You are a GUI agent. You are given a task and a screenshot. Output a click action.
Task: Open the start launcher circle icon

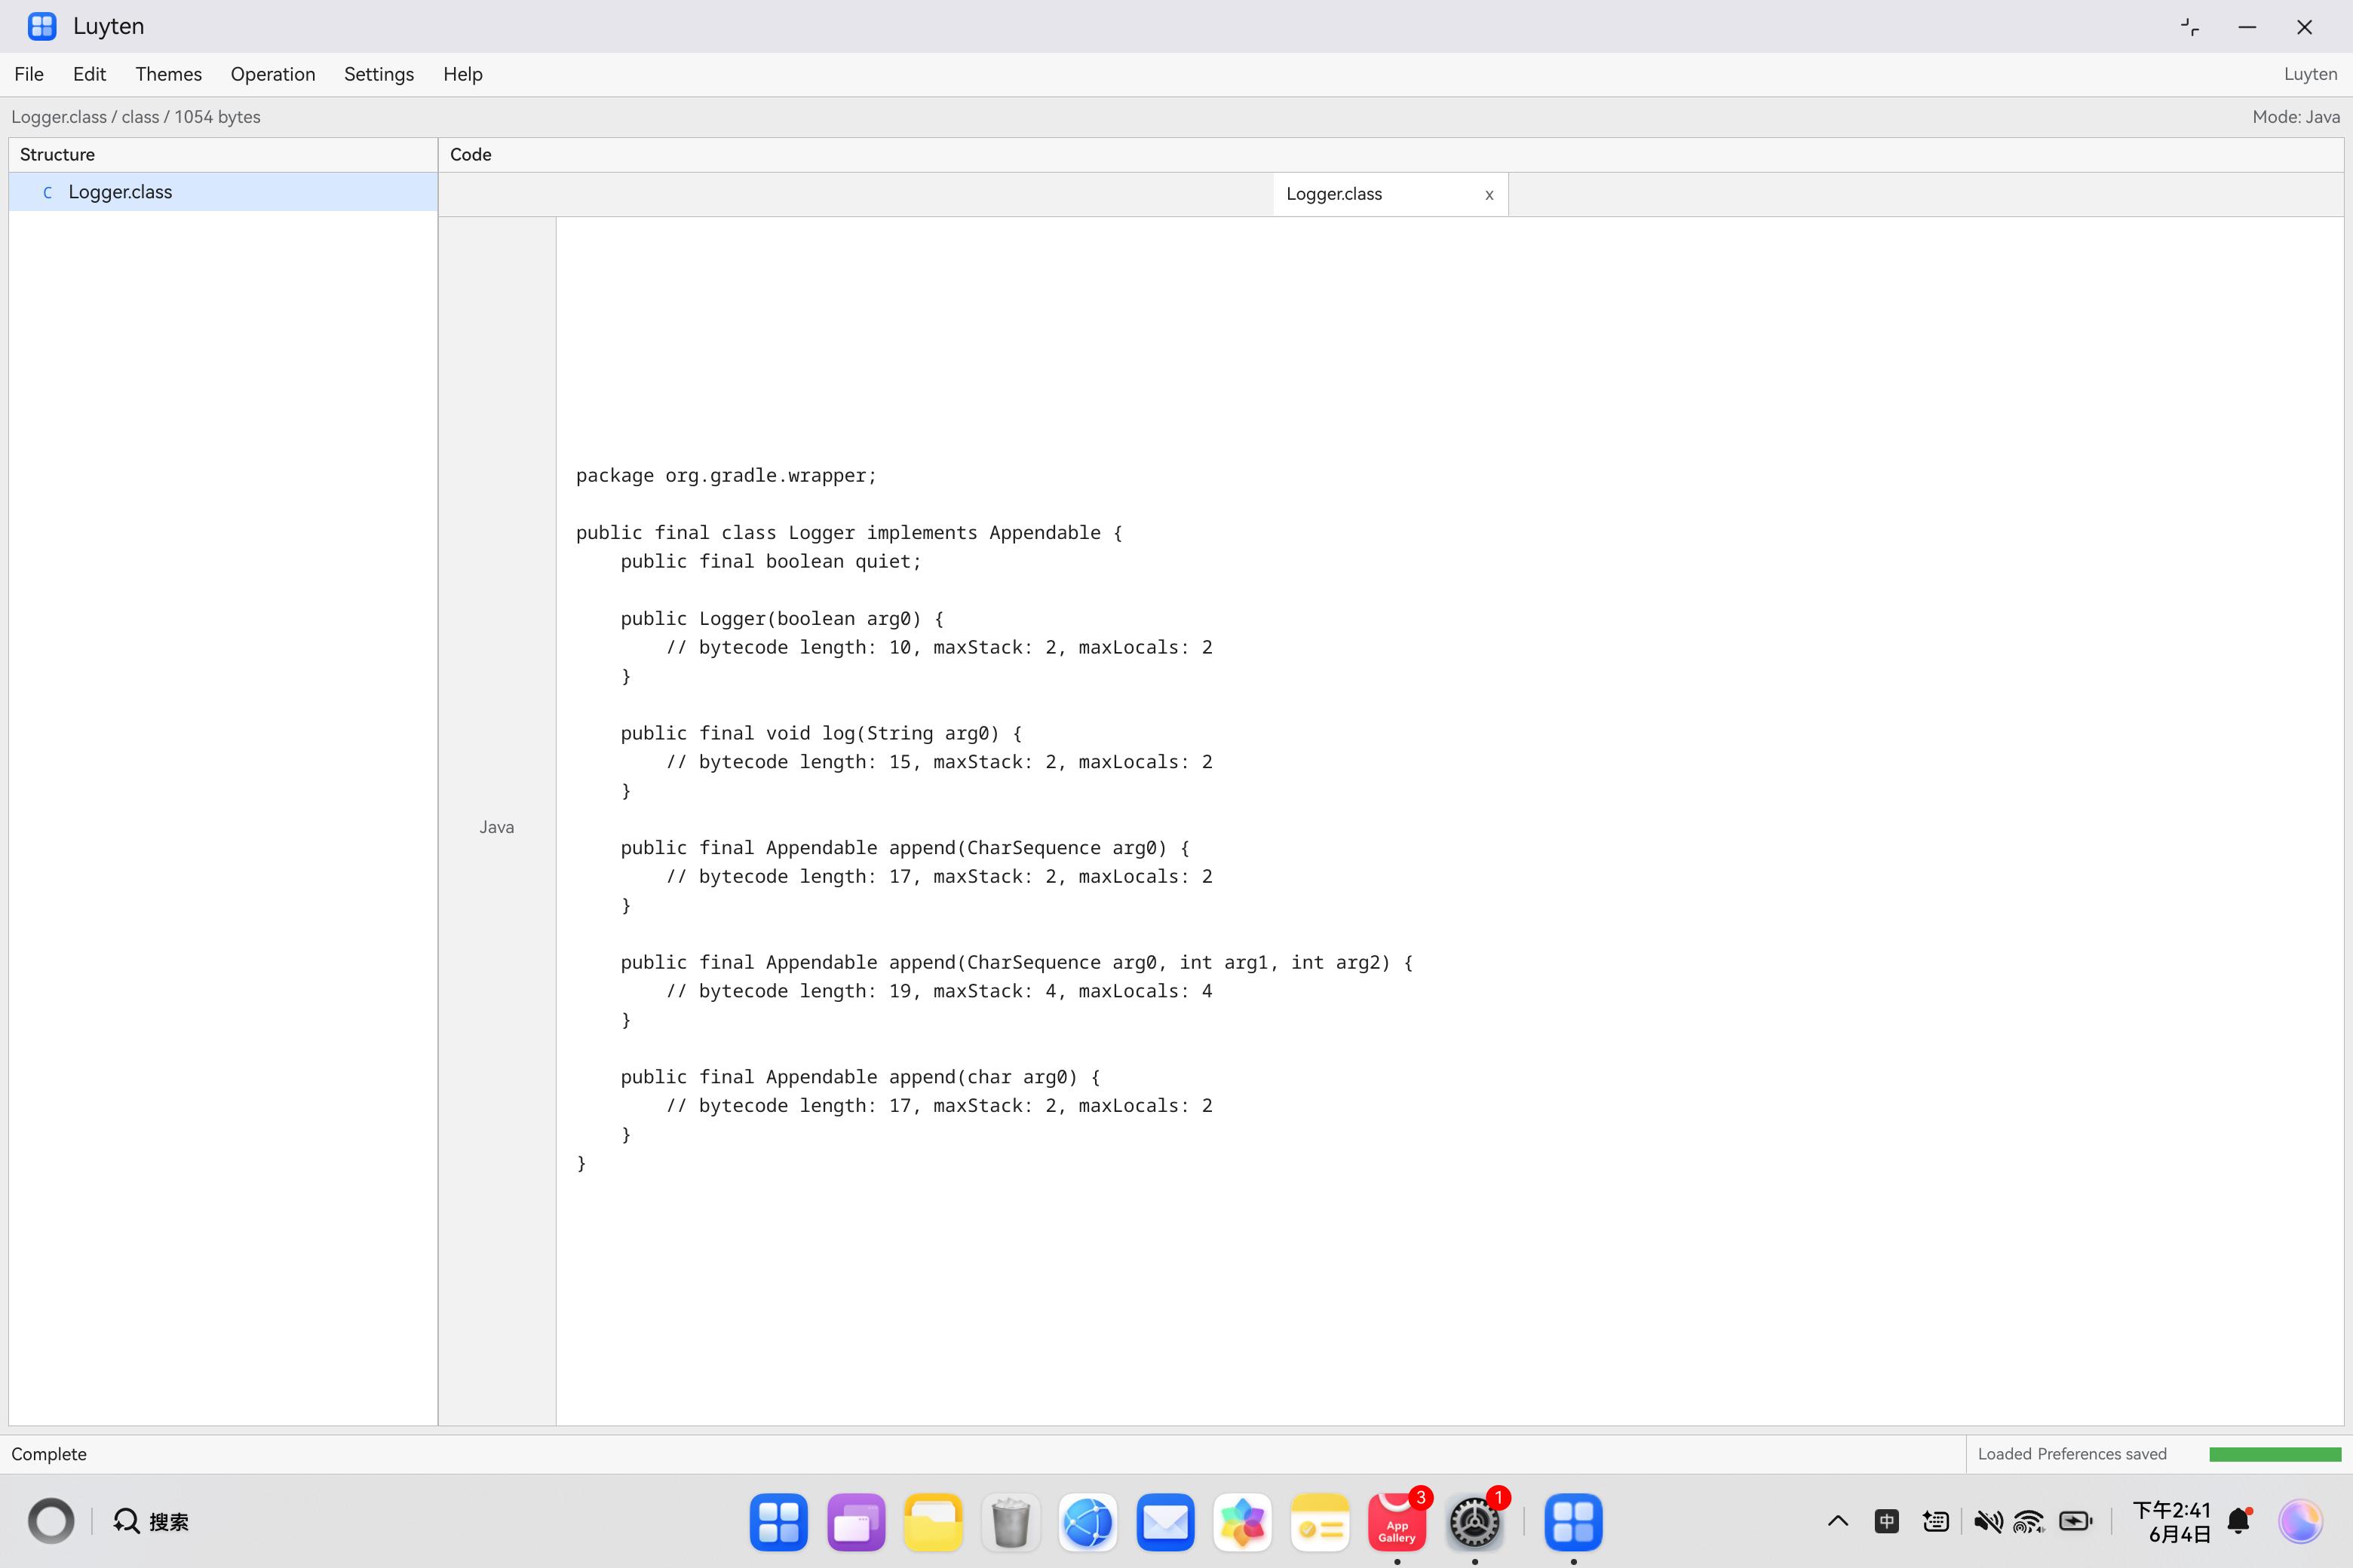coord(51,1521)
